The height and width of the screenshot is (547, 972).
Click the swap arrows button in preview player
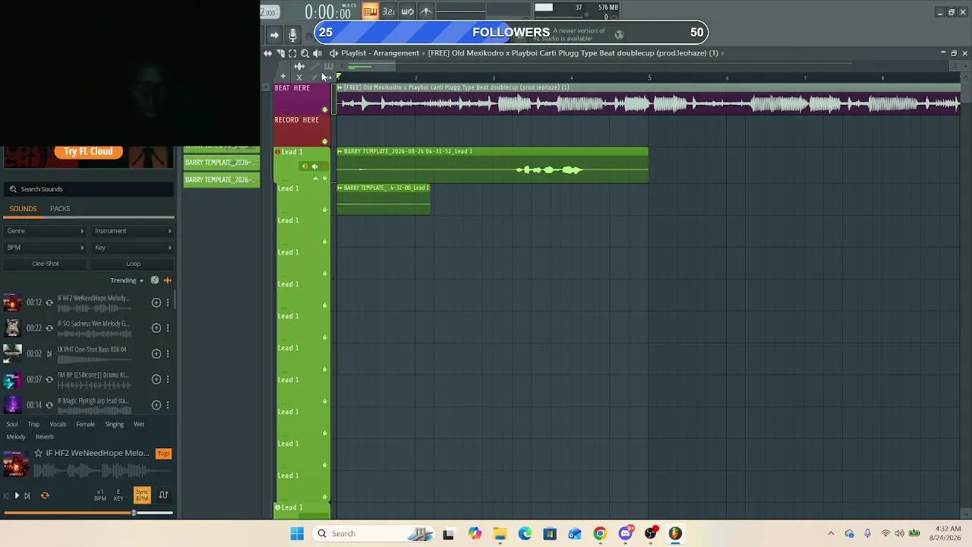(163, 495)
